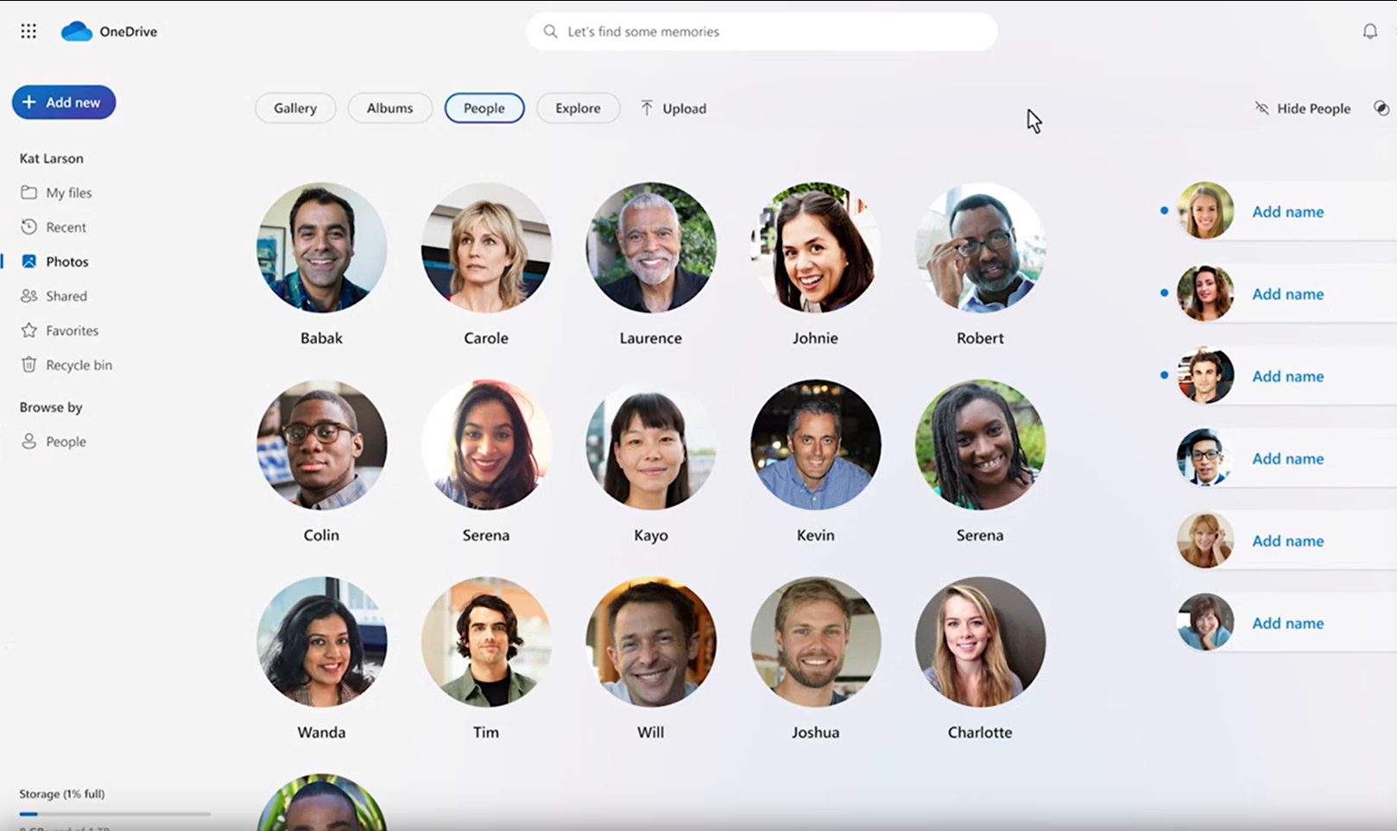
Task: Go to Recent in the sidebar
Action: [x=54, y=227]
